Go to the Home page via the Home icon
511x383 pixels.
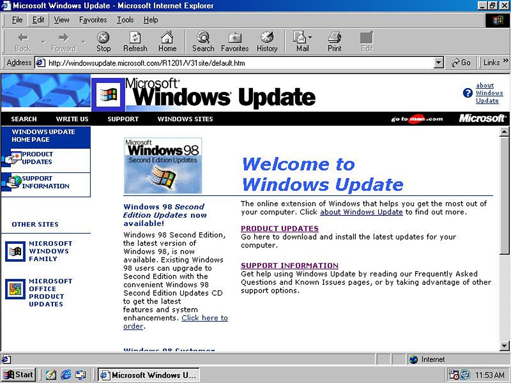tap(167, 40)
